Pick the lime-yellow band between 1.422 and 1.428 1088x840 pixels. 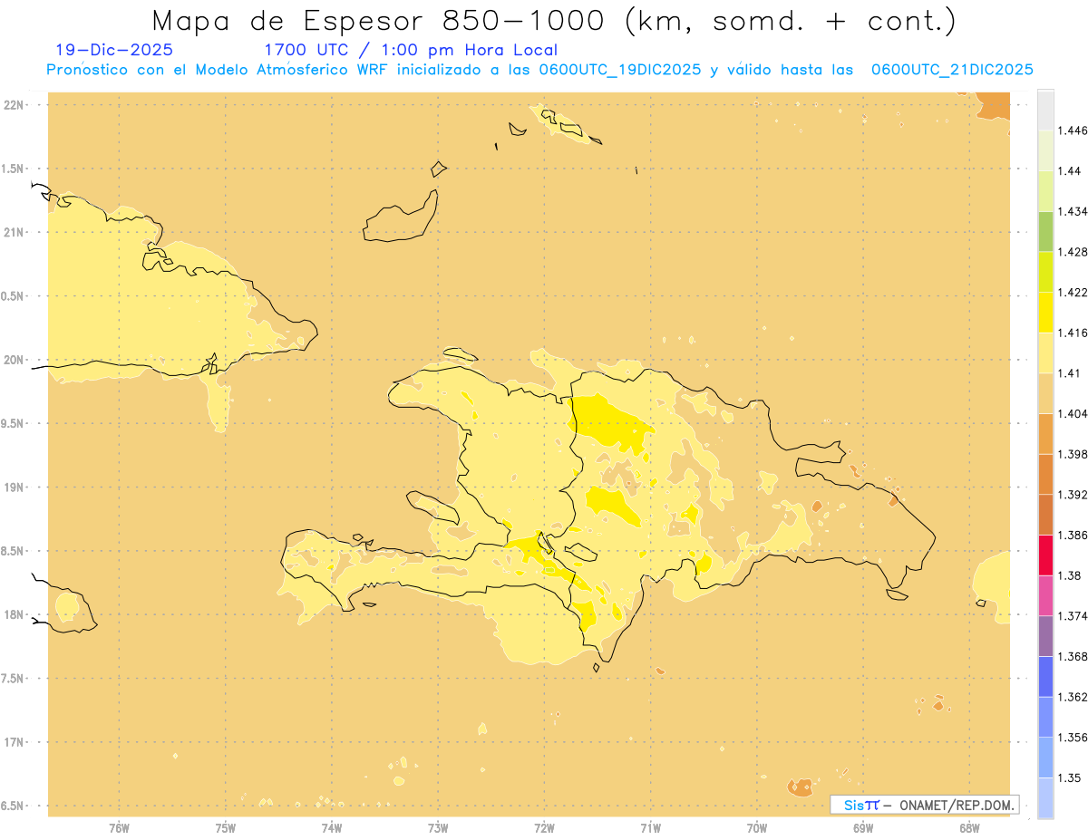click(x=1045, y=272)
